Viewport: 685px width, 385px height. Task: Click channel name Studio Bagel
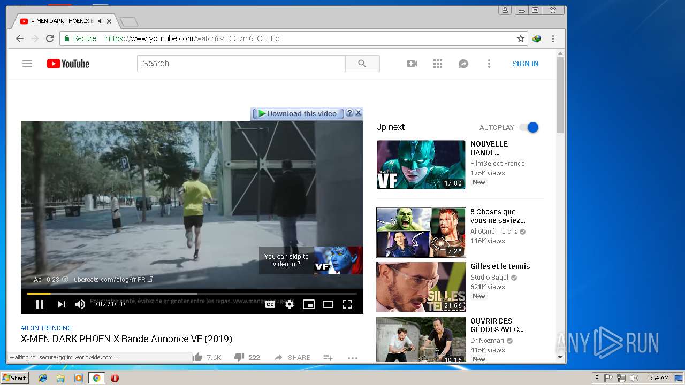(x=490, y=278)
